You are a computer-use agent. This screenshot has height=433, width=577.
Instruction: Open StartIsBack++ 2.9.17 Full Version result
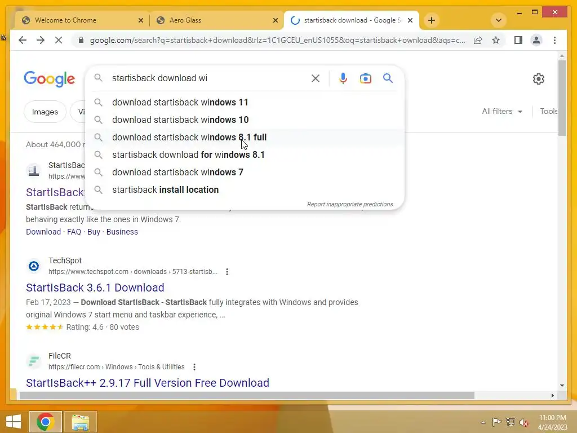click(148, 383)
